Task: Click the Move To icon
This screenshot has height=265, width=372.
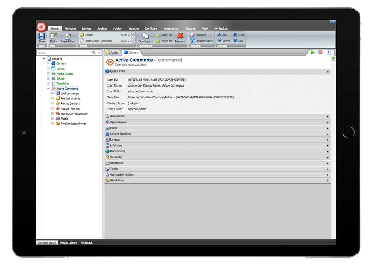Action: (158, 41)
